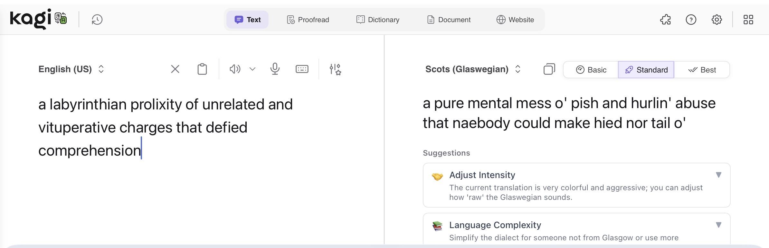Click the Language Complexity books emoji
The width and height of the screenshot is (769, 248).
(437, 226)
